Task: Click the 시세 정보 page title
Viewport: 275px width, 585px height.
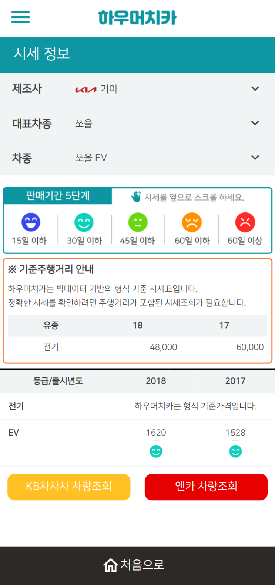Action: 42,54
